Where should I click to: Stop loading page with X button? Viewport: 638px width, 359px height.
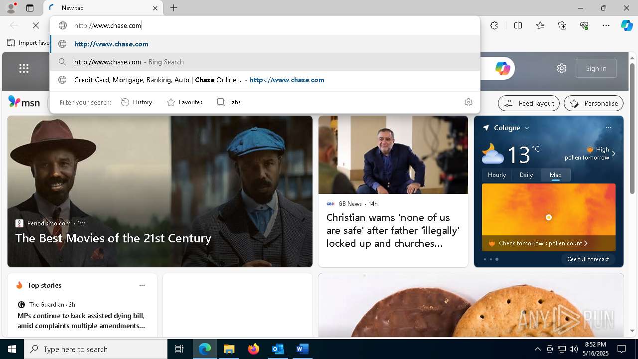point(35,25)
